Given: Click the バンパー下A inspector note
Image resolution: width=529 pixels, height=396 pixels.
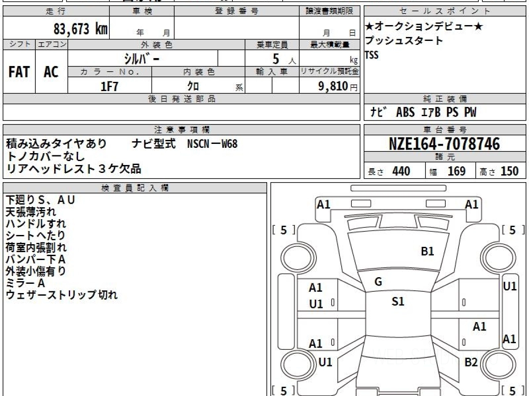Looking at the screenshot, I should coord(36,260).
